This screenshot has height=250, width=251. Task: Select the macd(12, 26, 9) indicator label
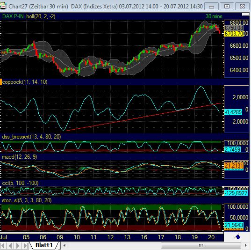click(x=19, y=157)
